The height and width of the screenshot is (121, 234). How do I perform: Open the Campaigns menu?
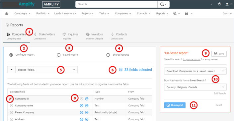tap(22, 13)
